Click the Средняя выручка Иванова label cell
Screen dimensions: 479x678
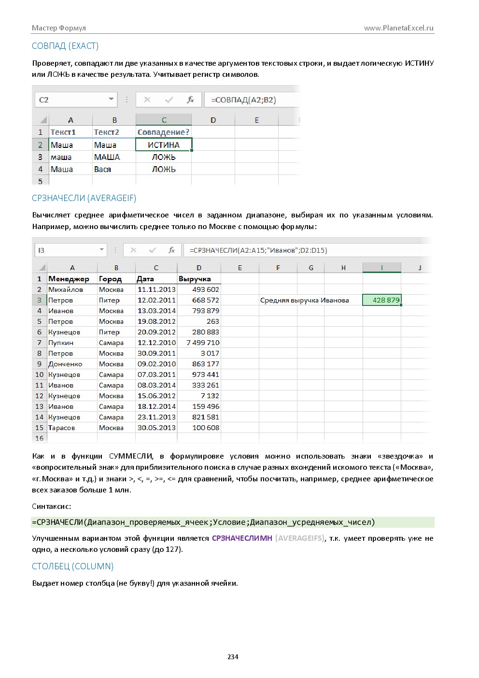point(305,300)
